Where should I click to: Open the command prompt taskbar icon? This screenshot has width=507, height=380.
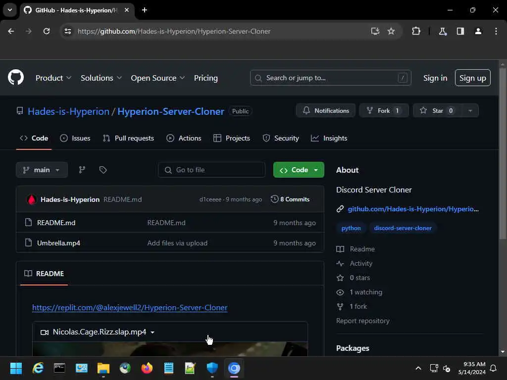pyautogui.click(x=59, y=368)
